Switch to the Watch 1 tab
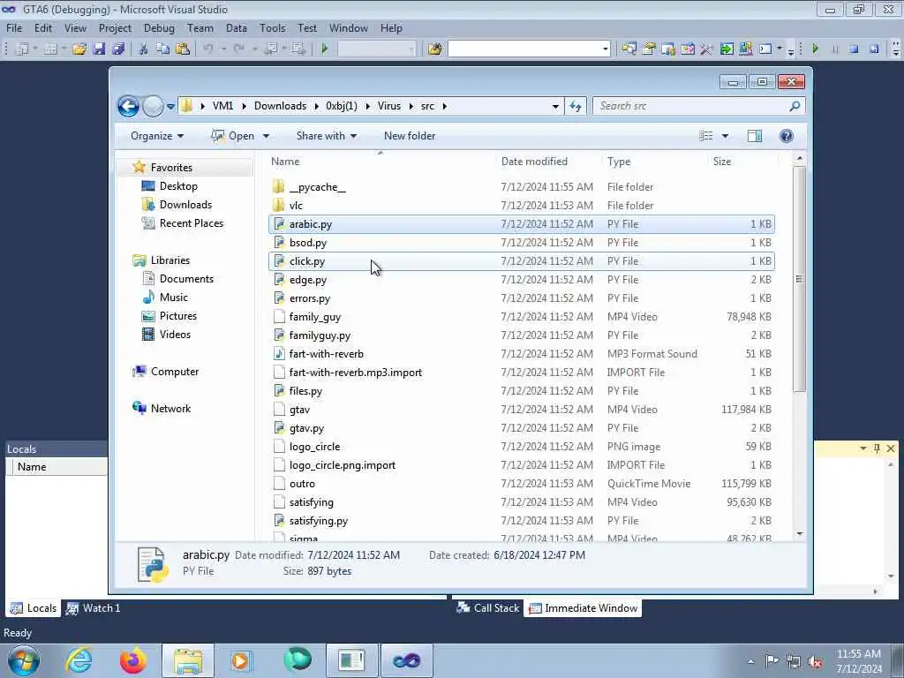This screenshot has height=678, width=904. tap(93, 608)
